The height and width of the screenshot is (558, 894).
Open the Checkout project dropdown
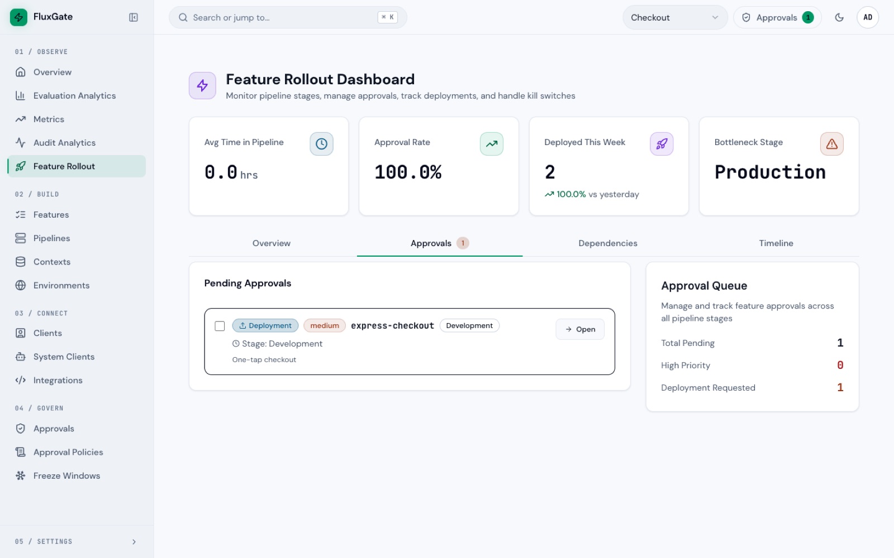[675, 17]
